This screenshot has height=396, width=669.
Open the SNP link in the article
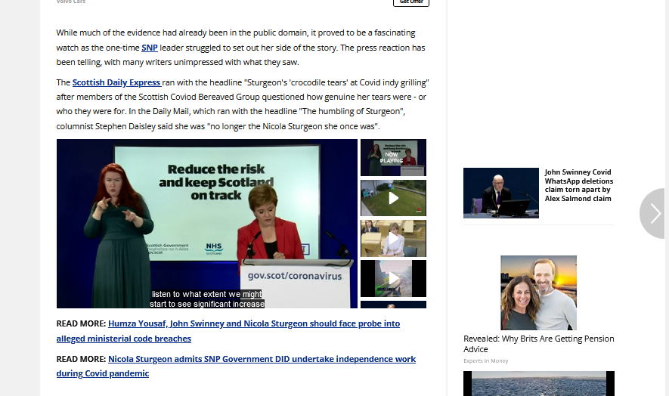click(150, 48)
